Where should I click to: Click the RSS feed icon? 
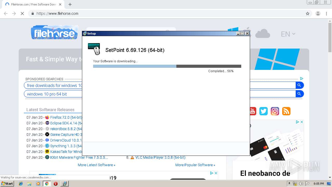point(286,111)
